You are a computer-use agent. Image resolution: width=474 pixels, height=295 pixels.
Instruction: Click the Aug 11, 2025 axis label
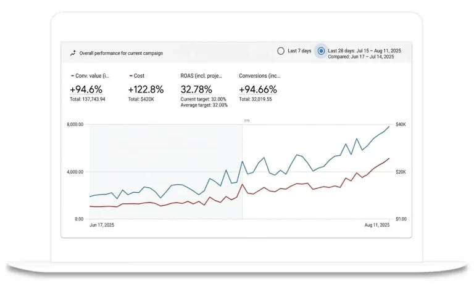point(377,225)
